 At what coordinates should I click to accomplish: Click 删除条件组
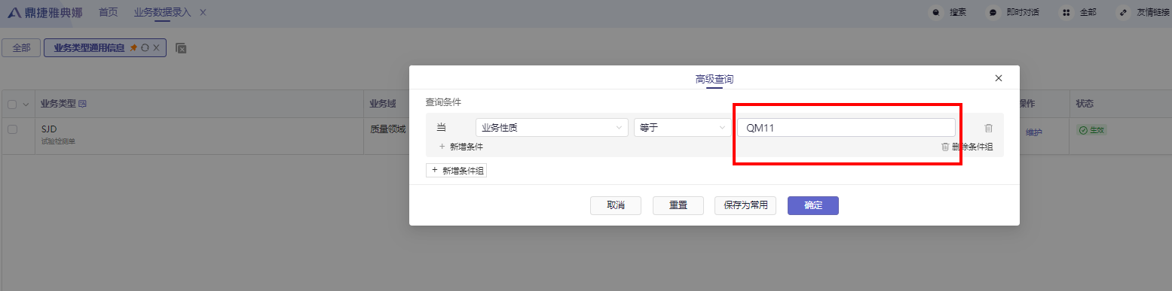click(967, 147)
